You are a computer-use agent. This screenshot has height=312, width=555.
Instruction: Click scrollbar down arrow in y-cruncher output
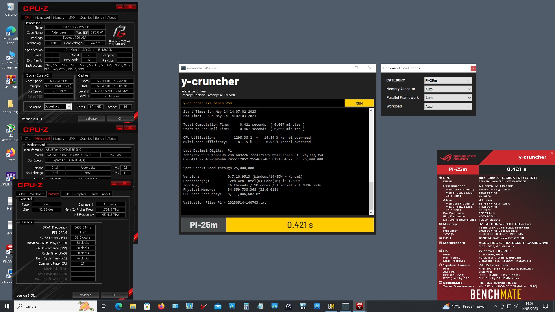(371, 213)
